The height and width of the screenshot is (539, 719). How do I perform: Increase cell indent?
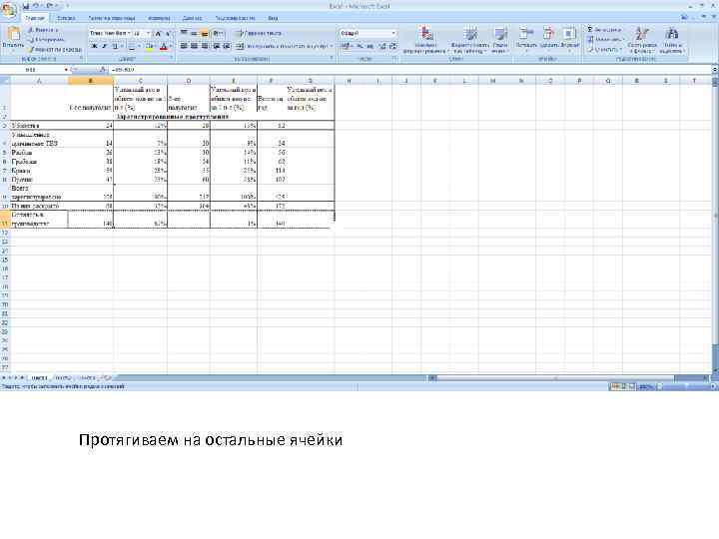pos(226,46)
